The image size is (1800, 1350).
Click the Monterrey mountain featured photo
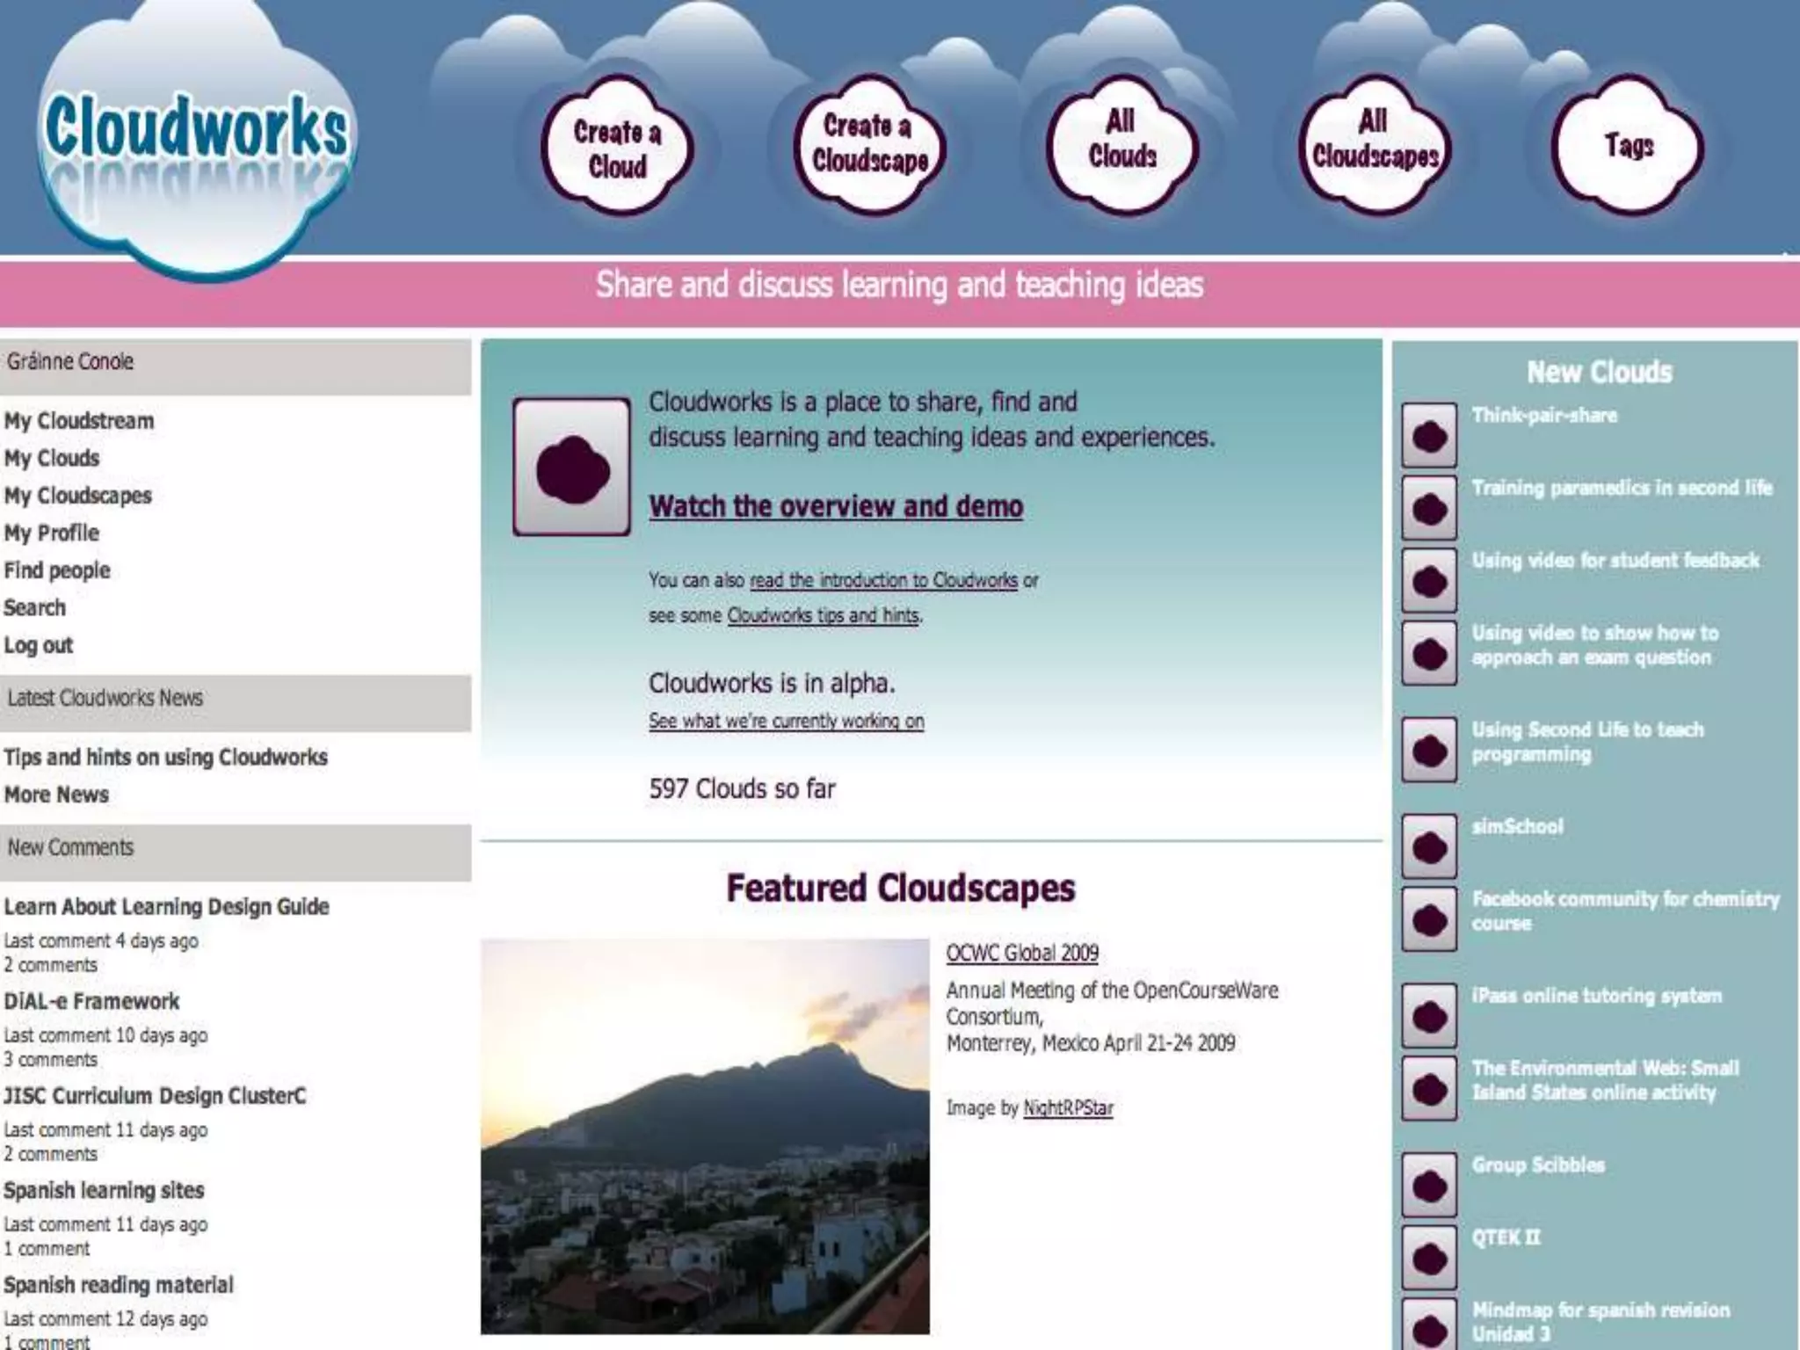(704, 1136)
